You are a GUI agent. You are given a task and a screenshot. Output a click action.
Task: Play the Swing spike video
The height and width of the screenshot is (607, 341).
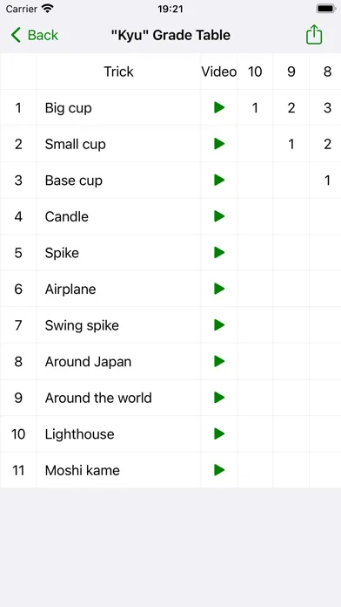tap(219, 325)
